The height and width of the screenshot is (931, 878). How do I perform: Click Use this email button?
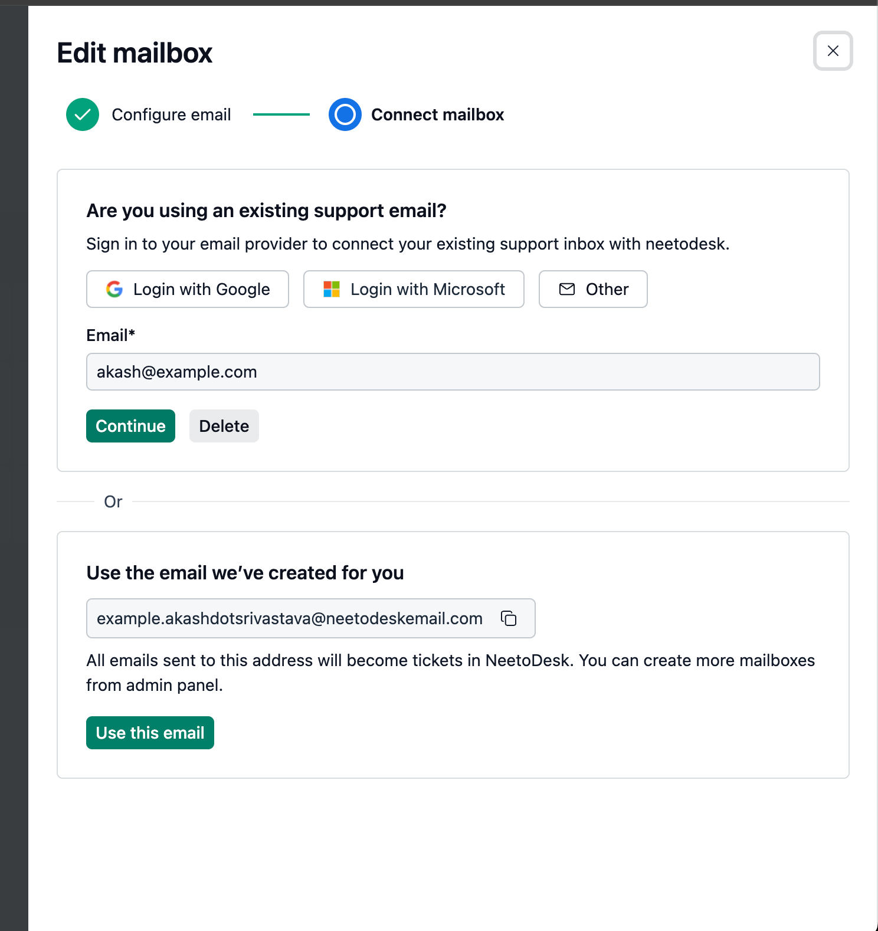150,733
